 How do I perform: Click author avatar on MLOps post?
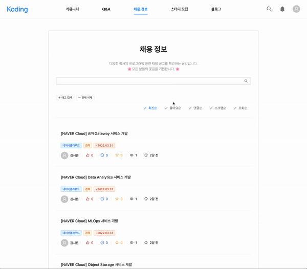(x=64, y=243)
